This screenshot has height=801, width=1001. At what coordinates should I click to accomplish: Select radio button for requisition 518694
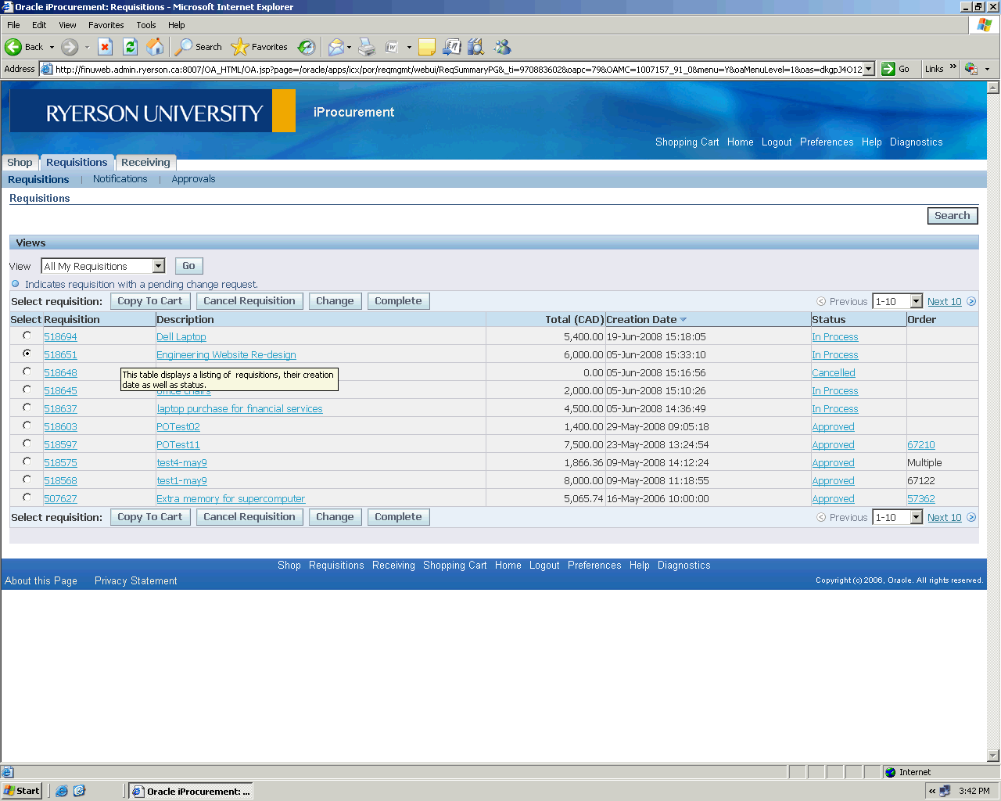(27, 336)
